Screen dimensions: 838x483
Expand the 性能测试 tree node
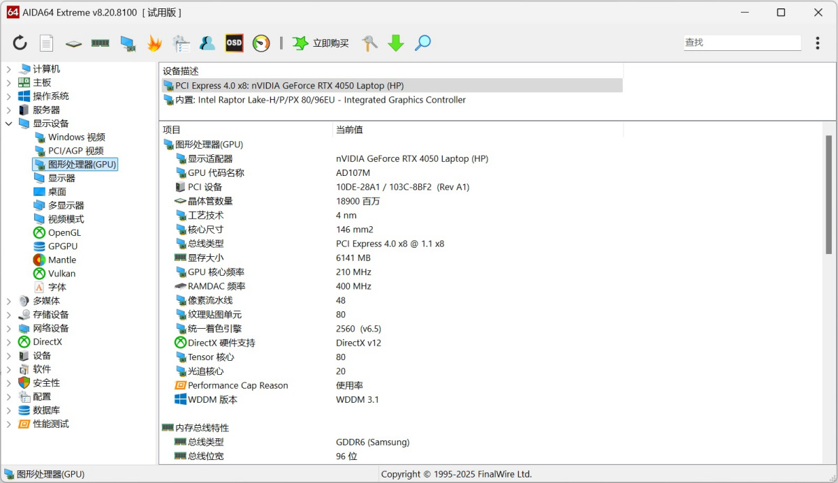tap(9, 424)
